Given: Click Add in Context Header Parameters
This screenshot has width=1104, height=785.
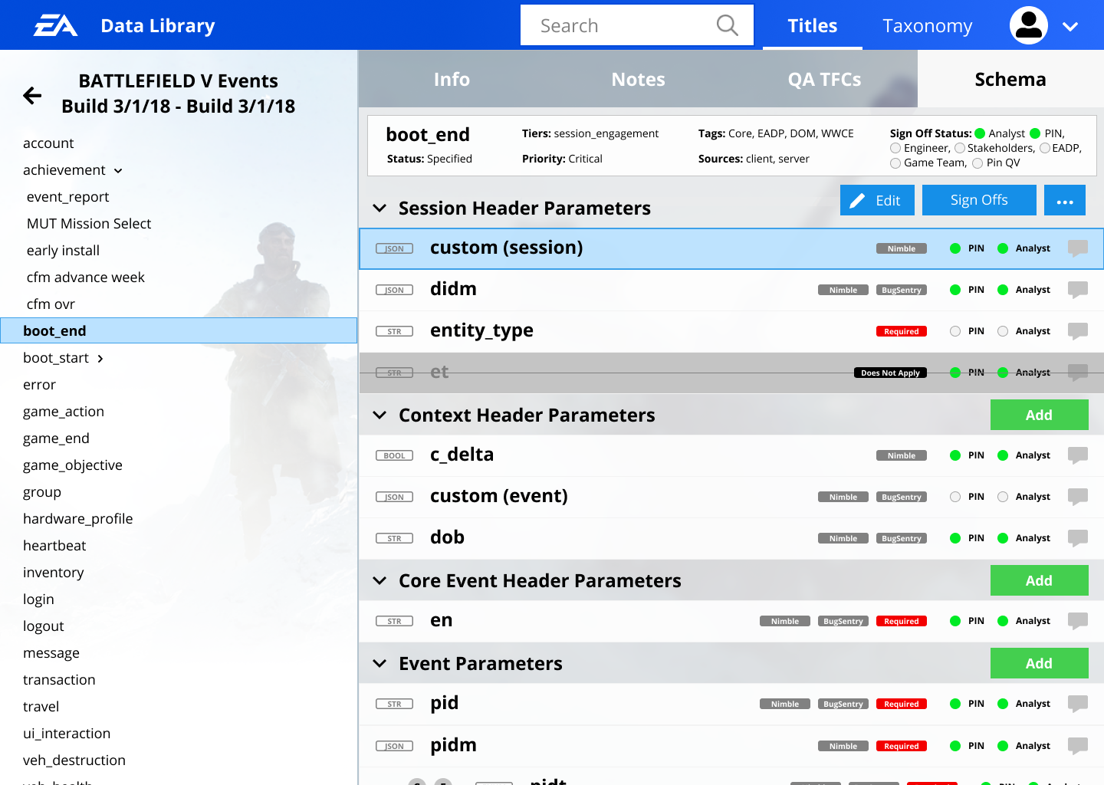Looking at the screenshot, I should 1039,415.
